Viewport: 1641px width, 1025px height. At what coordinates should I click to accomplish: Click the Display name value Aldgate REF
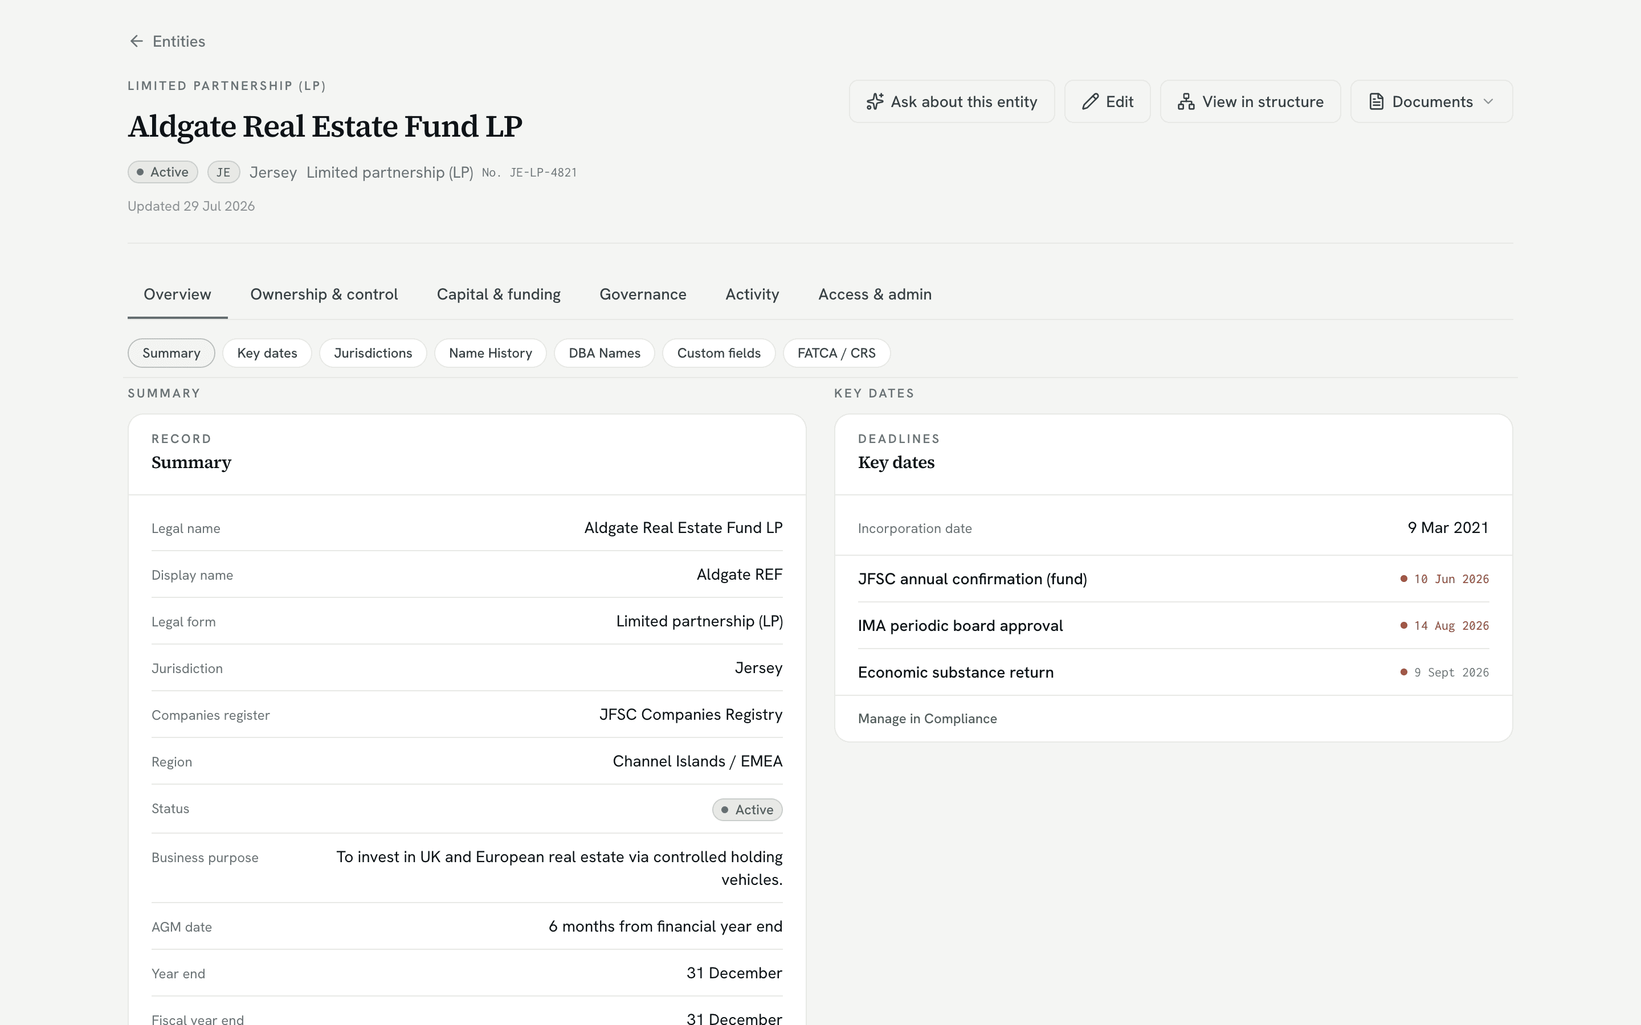tap(739, 575)
